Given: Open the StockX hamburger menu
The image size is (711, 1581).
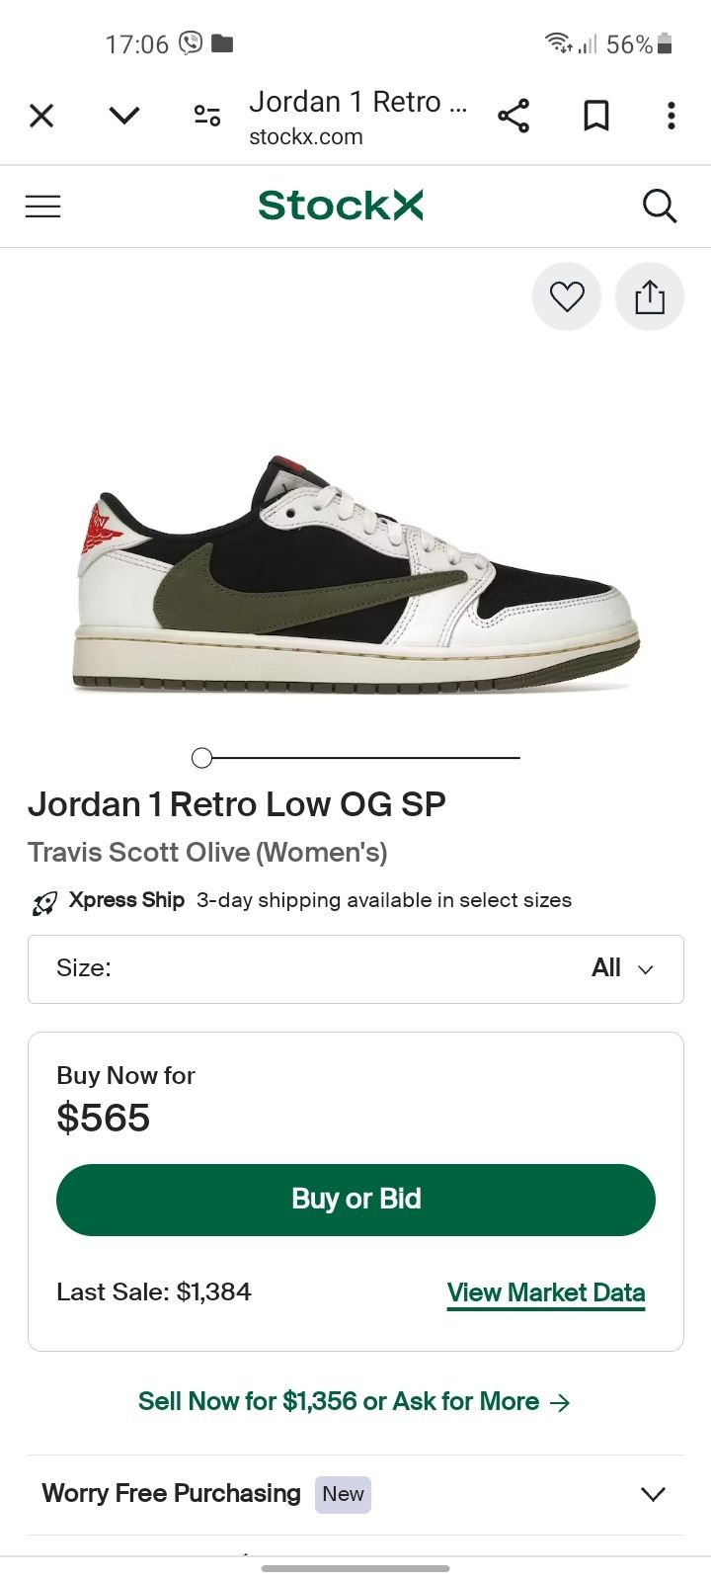Looking at the screenshot, I should click(x=42, y=206).
